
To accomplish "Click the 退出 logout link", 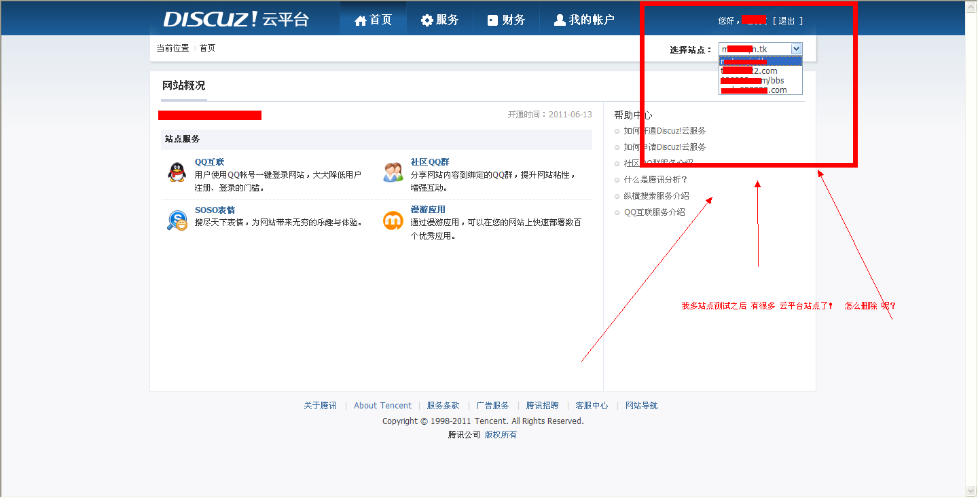I will click(x=786, y=21).
